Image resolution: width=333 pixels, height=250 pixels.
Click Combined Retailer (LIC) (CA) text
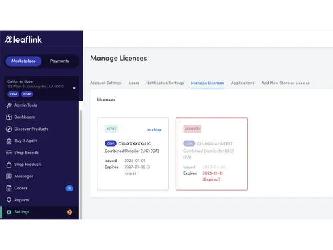132,151
